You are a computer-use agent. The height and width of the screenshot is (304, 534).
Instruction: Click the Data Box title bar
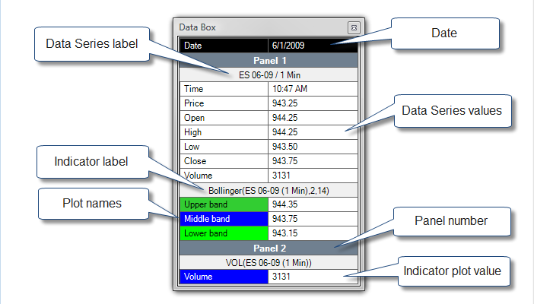pyautogui.click(x=259, y=27)
